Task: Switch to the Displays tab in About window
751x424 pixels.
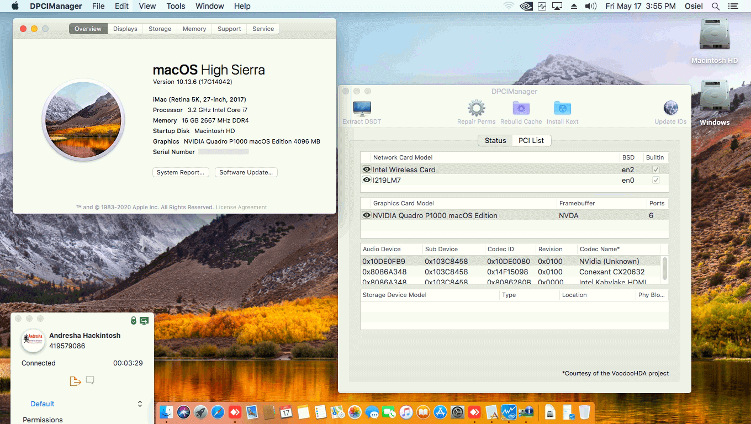Action: click(125, 28)
